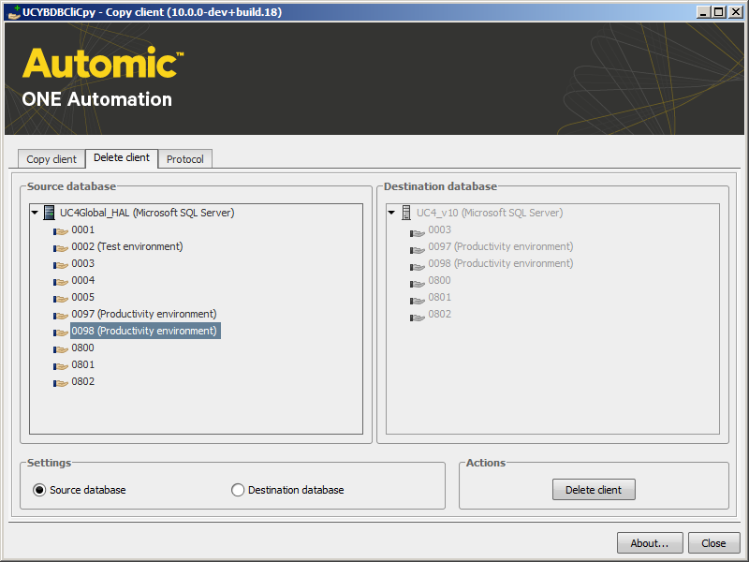Viewport: 749px width, 562px height.
Task: Click the server icon beside UC4_v10
Action: click(406, 213)
